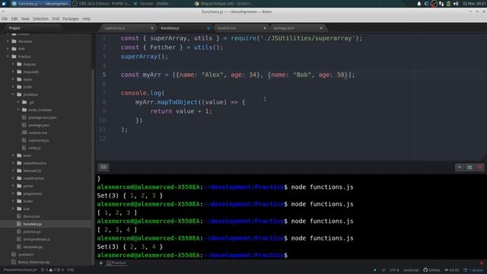The width and height of the screenshot is (487, 274).
Task: Change the UTF-8 encoding
Action: click(394, 270)
